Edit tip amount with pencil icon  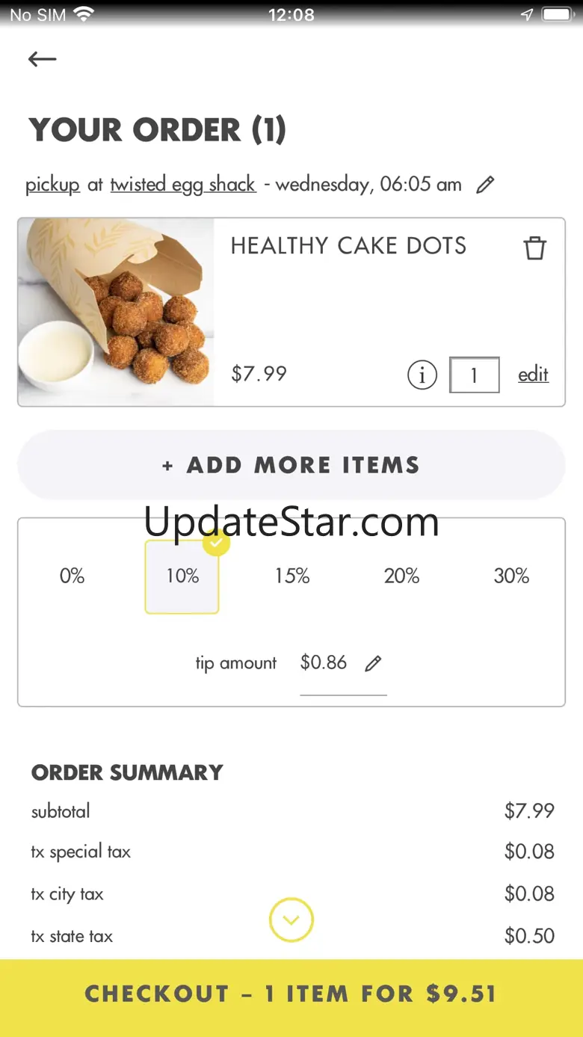[373, 663]
